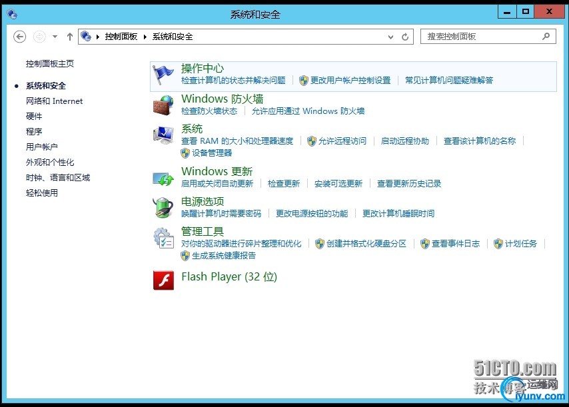Viewport: 569px width, 407px height.
Task: Open 外观和个性化 category
Action: click(x=50, y=163)
